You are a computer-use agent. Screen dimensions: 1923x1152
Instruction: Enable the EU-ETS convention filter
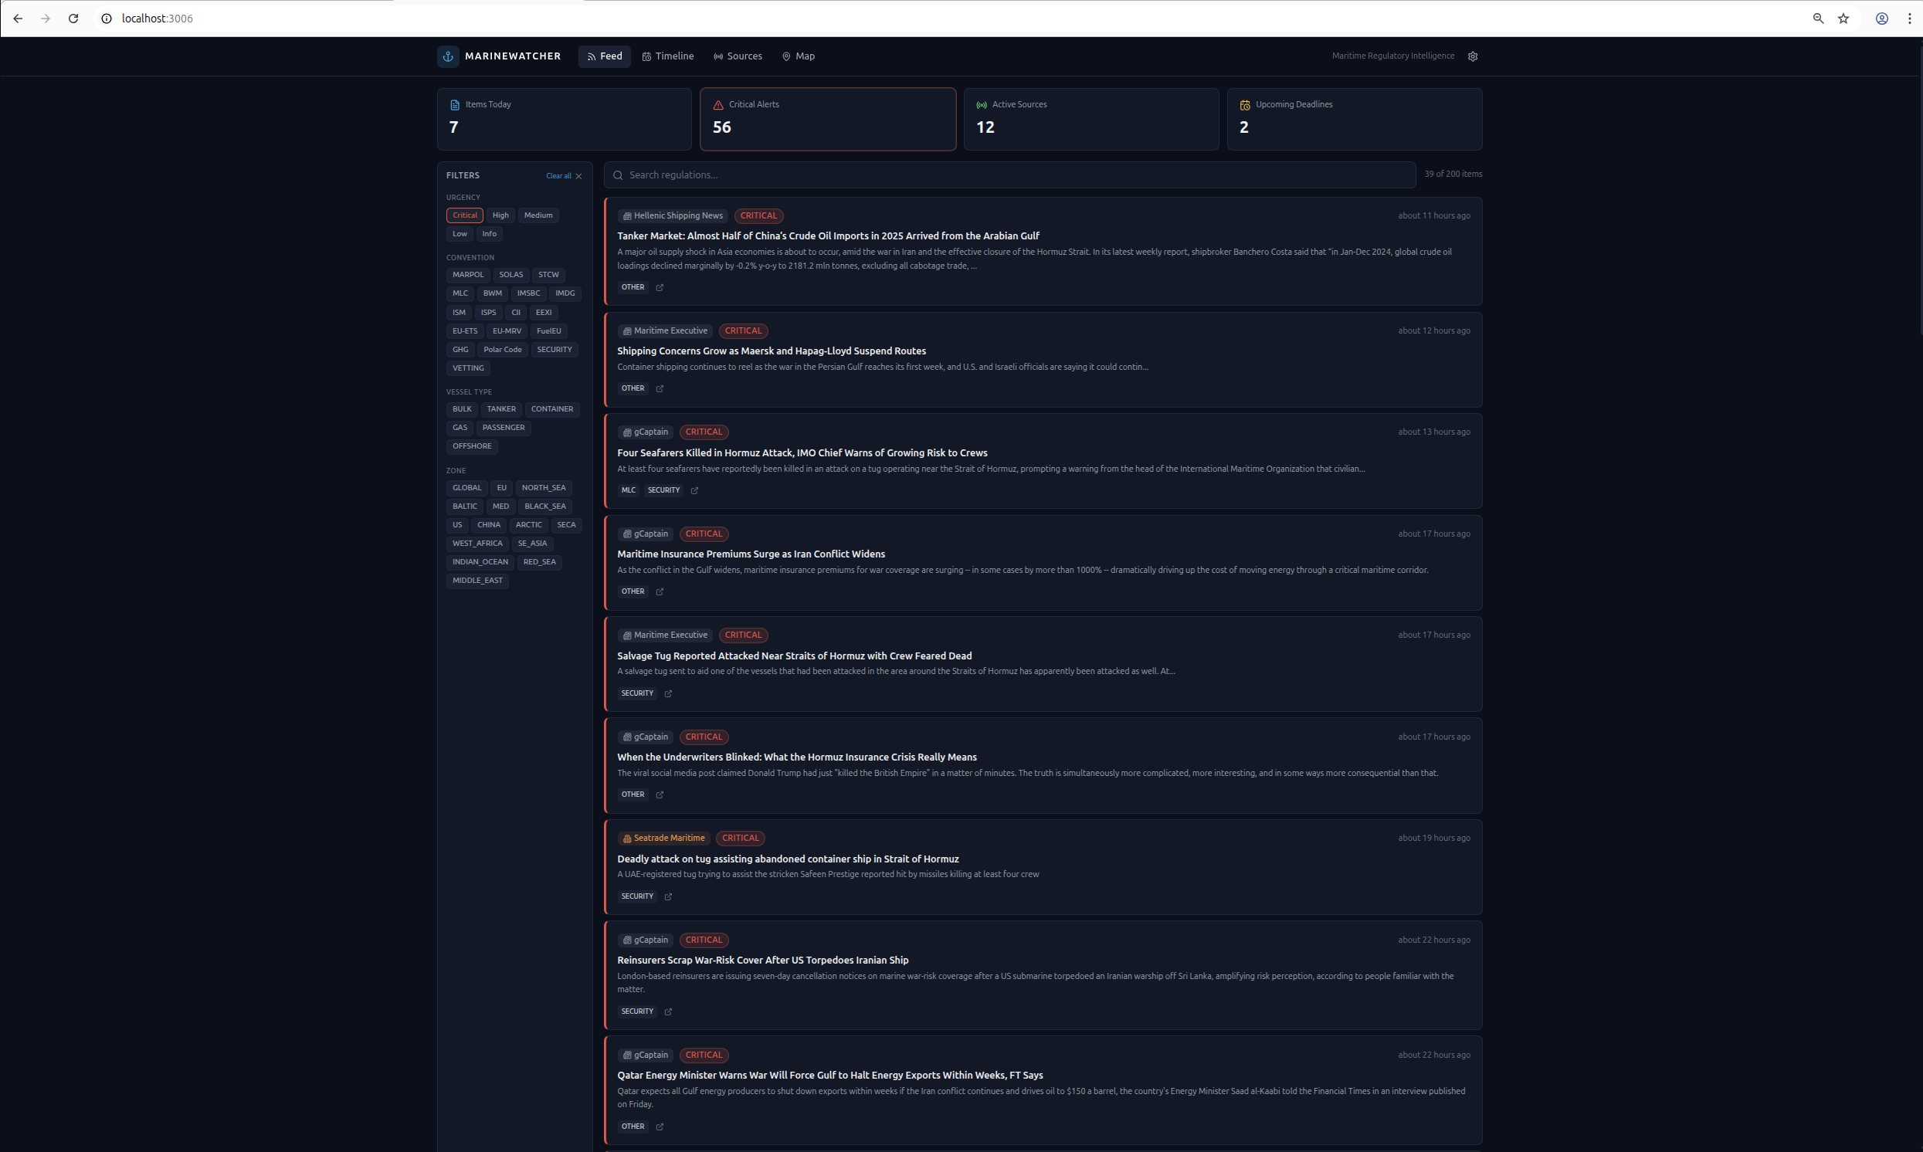(x=464, y=330)
